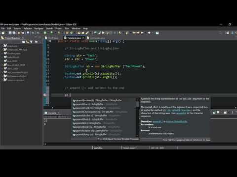Image resolution: width=237 pixels, height=177 pixels.
Task: Click the sb.capacity() println line
Action: pos(93,74)
